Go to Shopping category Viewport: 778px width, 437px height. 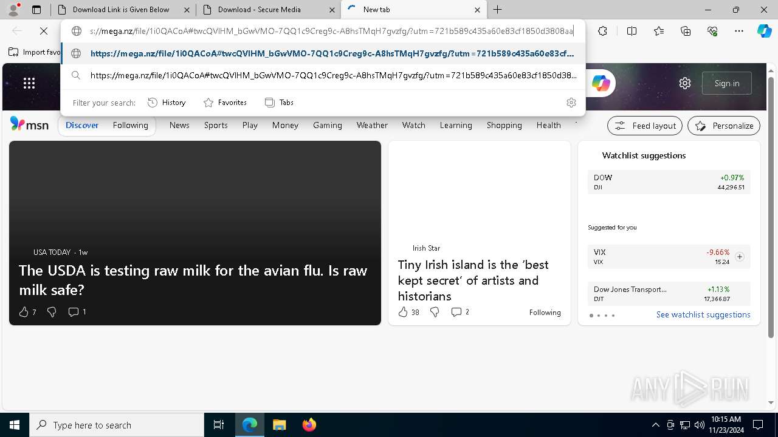(504, 125)
